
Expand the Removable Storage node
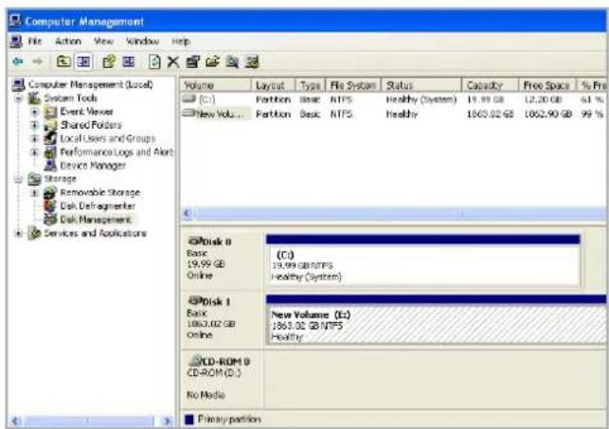click(34, 192)
